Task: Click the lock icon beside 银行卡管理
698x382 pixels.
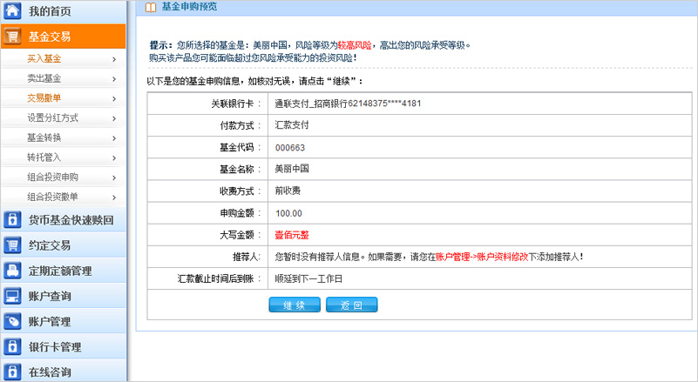Action: pyautogui.click(x=13, y=347)
